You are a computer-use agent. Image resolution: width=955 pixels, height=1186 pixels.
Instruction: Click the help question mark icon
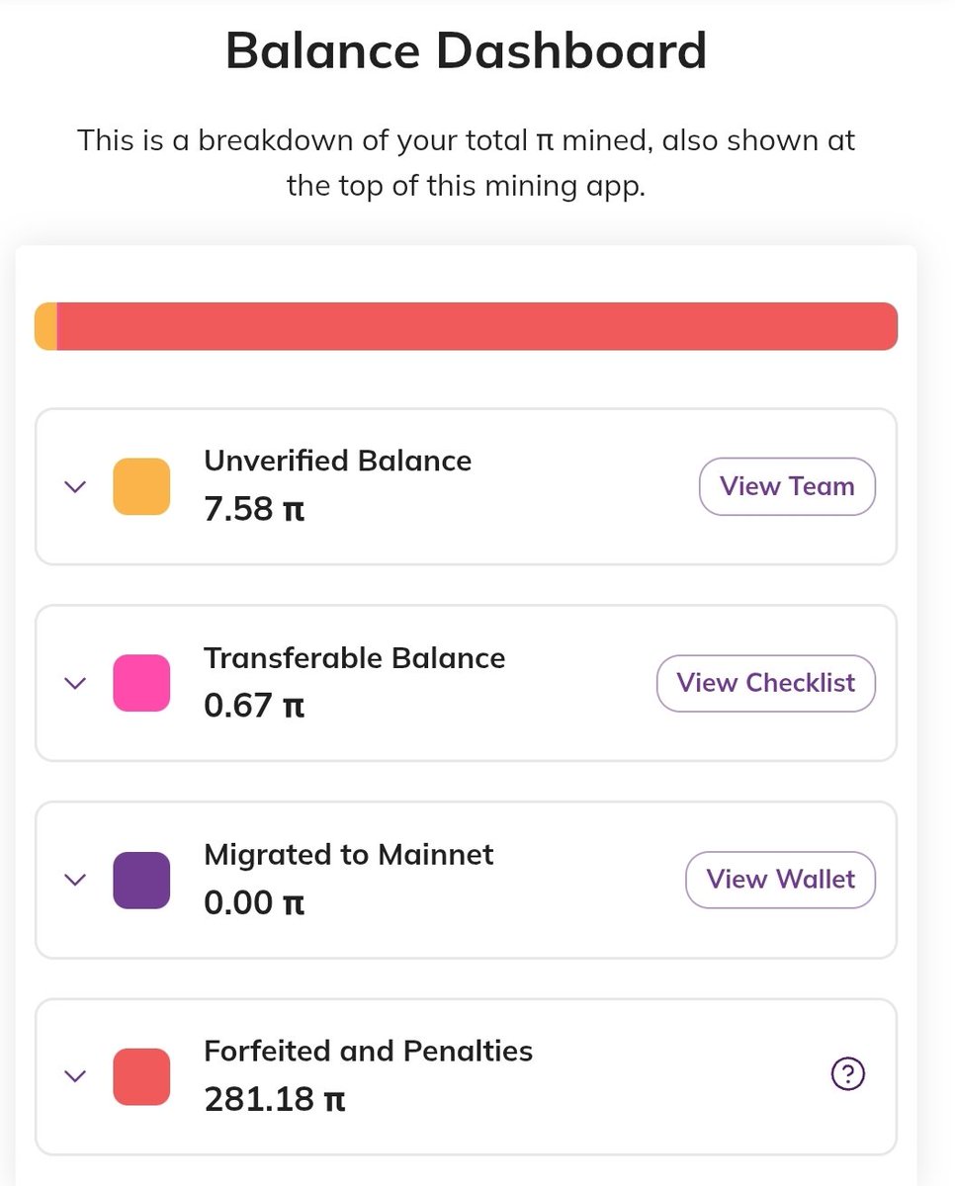point(848,1073)
